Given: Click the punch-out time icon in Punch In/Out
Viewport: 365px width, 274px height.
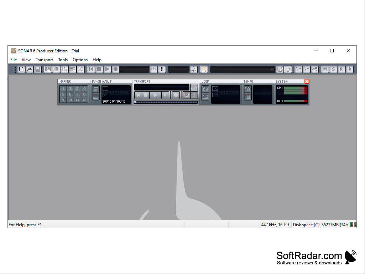Looking at the screenshot, I should [x=105, y=95].
